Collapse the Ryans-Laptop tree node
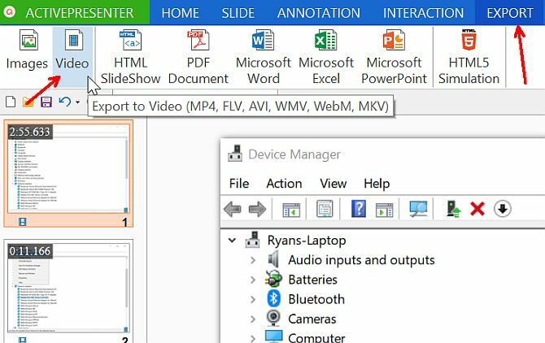The width and height of the screenshot is (545, 343). pyautogui.click(x=232, y=240)
